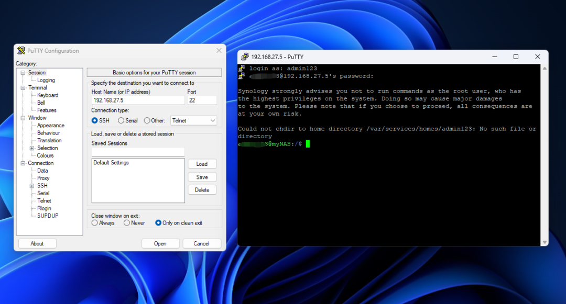Open the Serial settings category in tree
566x304 pixels.
43,194
